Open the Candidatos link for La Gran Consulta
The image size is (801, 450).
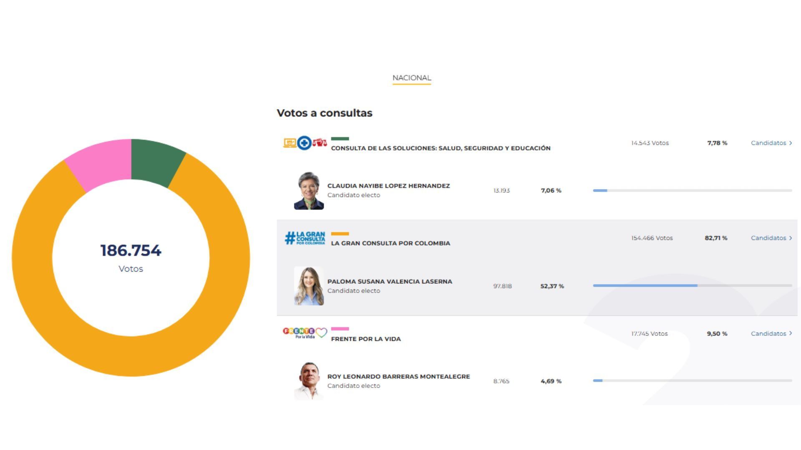click(769, 237)
